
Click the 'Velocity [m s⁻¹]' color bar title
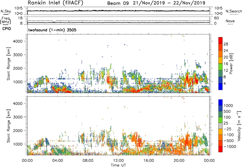coord(239,126)
